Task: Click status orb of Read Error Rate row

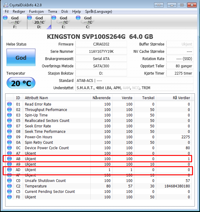Action: pos(9,104)
